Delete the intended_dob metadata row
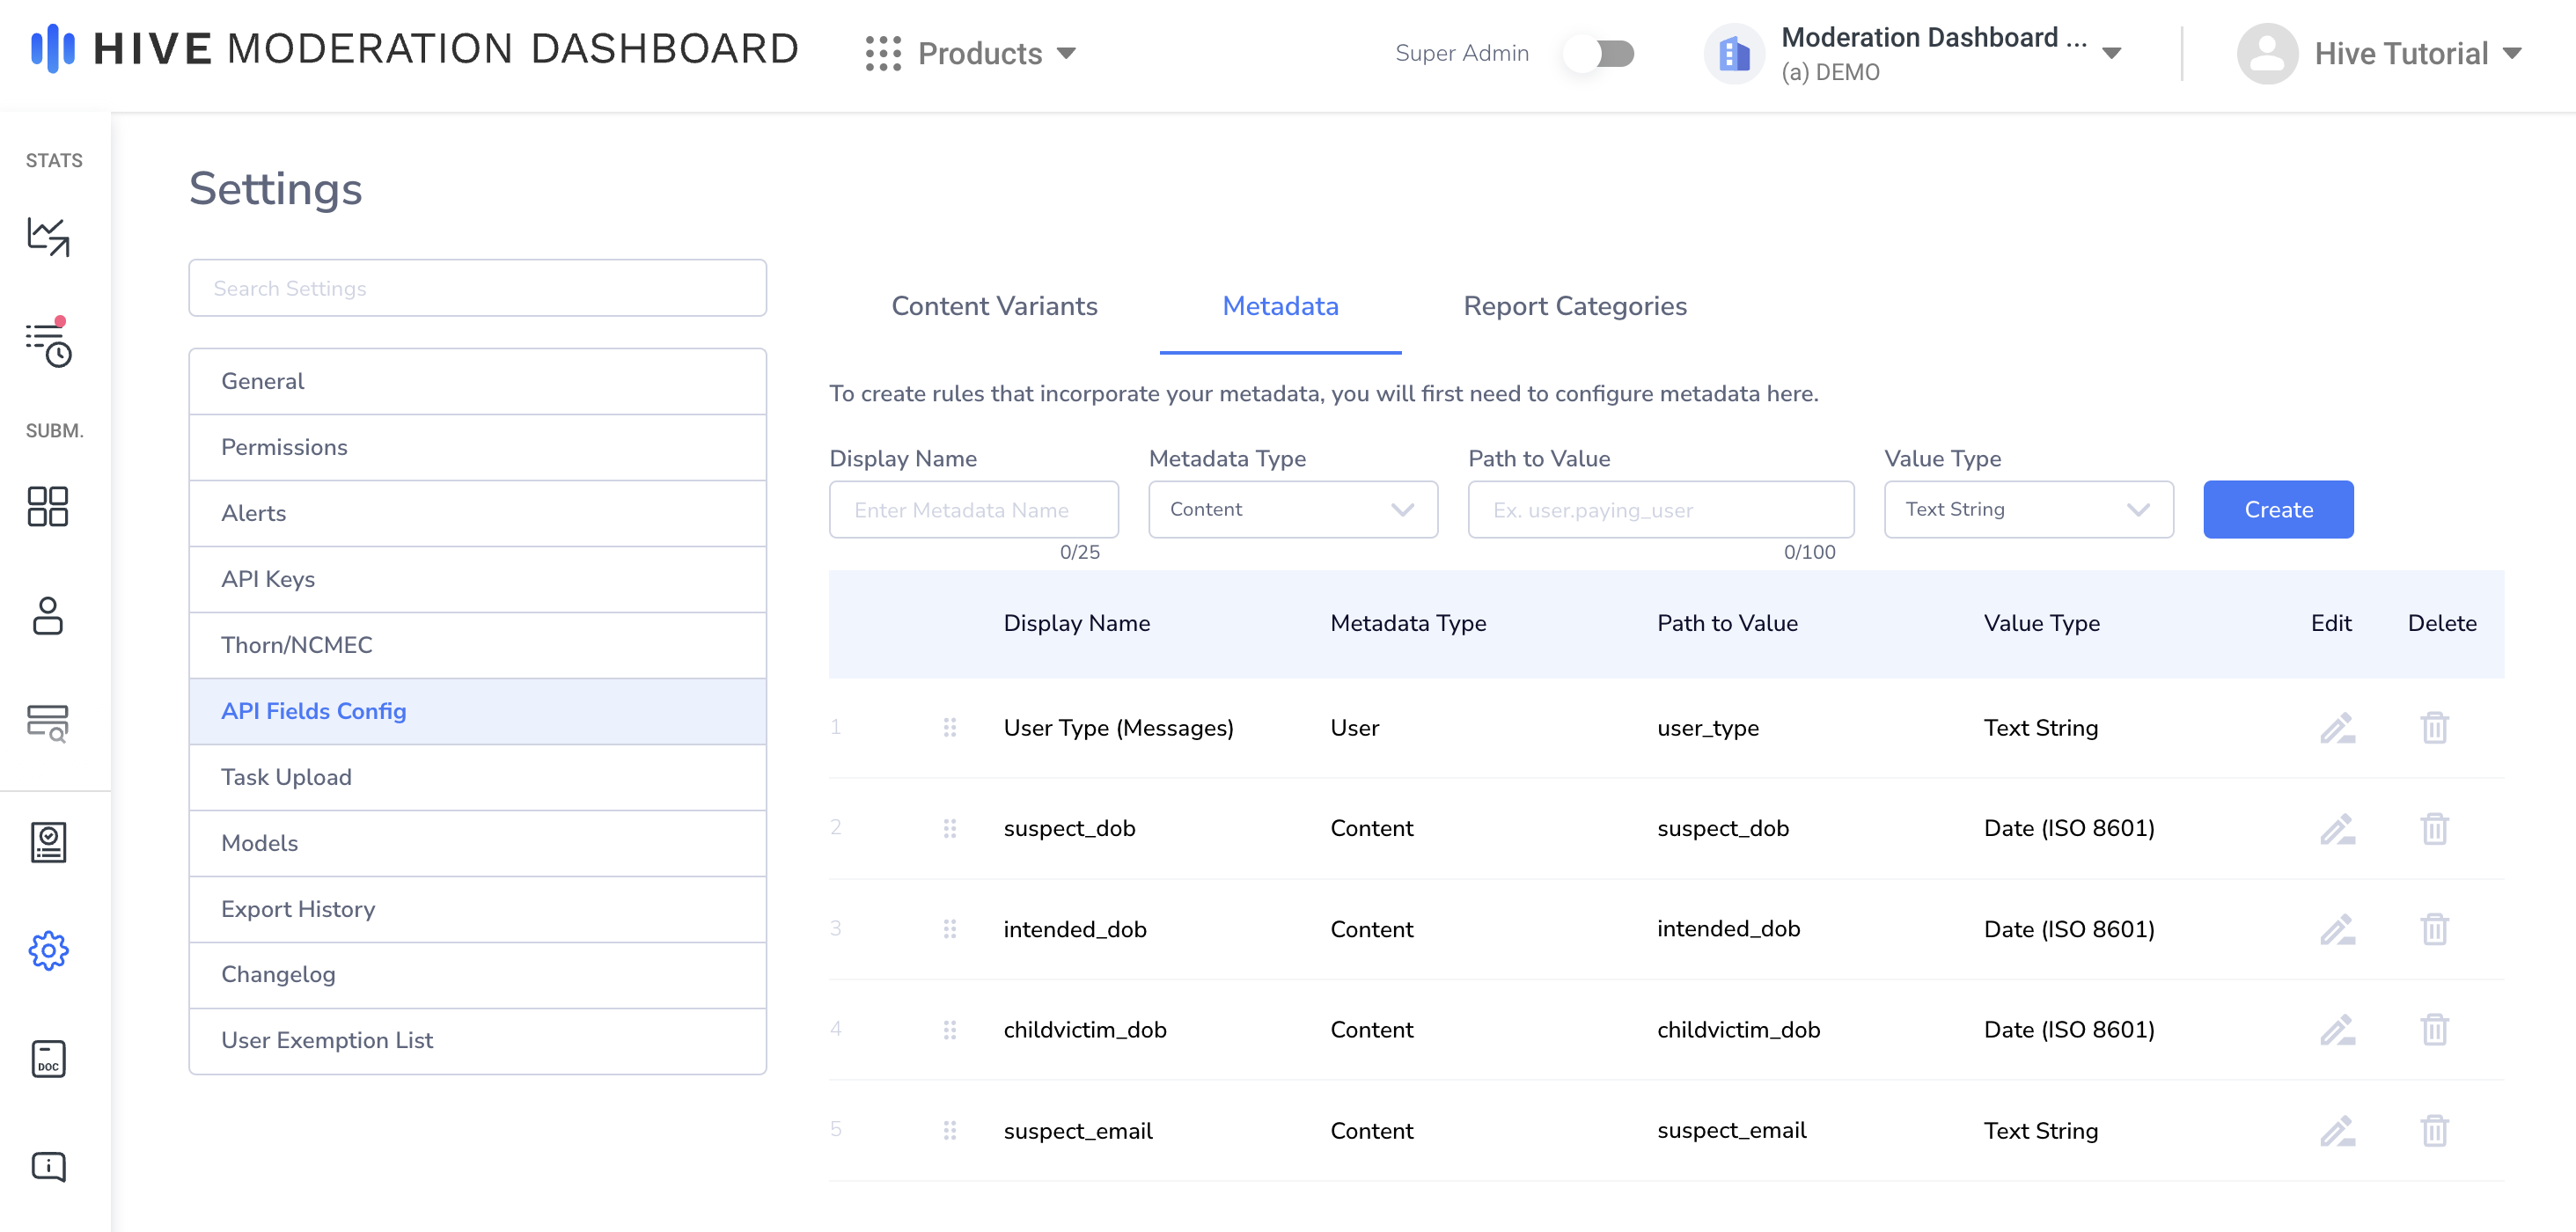The width and height of the screenshot is (2576, 1232). coord(2434,929)
